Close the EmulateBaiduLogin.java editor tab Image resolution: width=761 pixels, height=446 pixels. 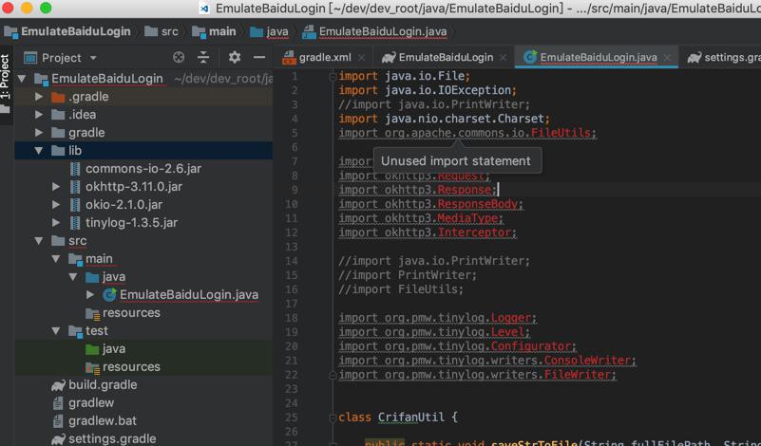pyautogui.click(x=668, y=58)
